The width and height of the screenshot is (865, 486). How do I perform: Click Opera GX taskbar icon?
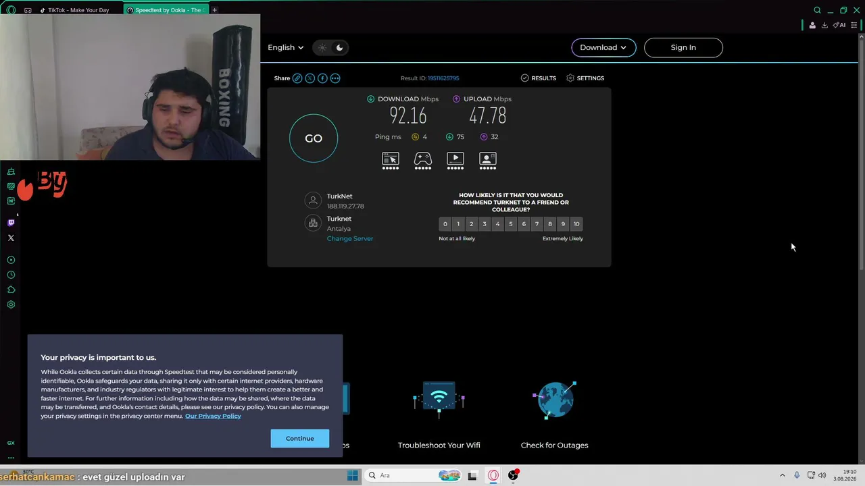coord(493,475)
